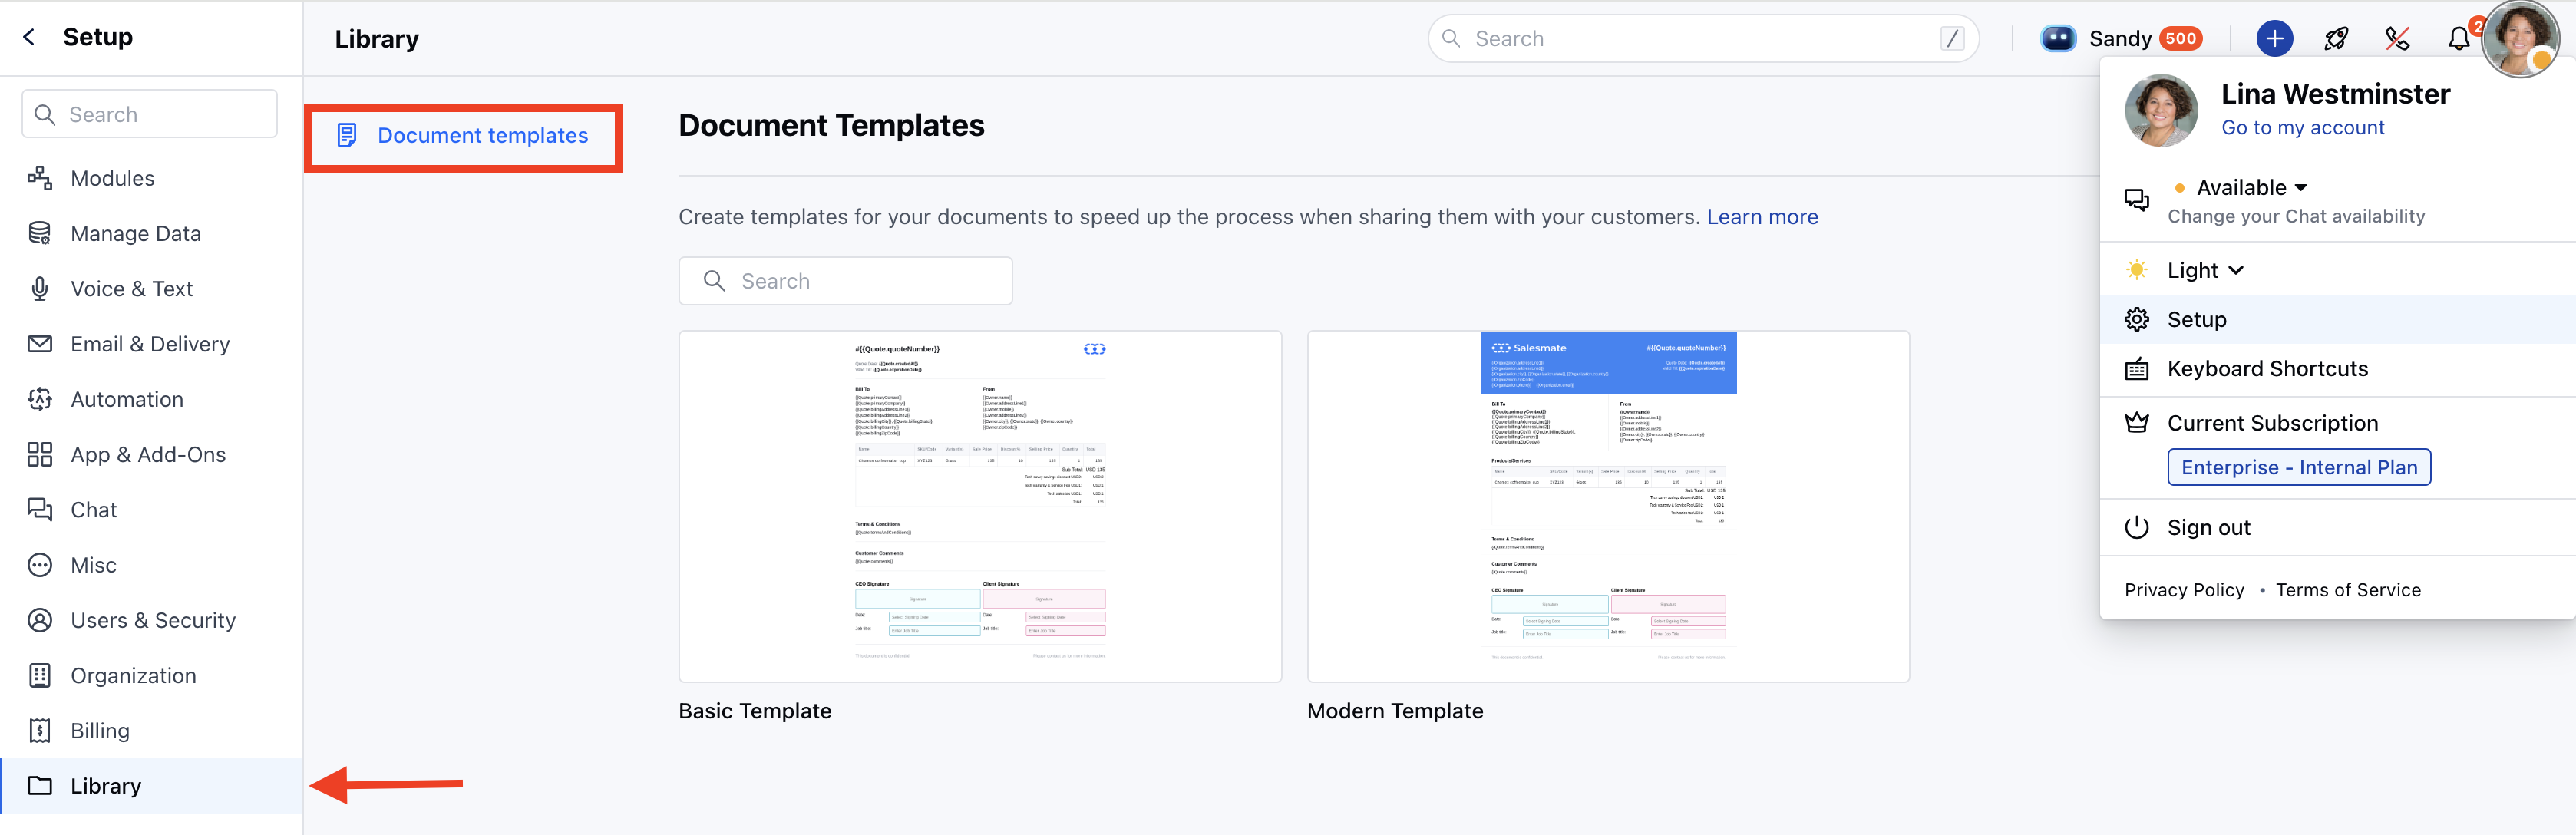Click Learn more link
The height and width of the screenshot is (835, 2576).
[x=1762, y=217]
